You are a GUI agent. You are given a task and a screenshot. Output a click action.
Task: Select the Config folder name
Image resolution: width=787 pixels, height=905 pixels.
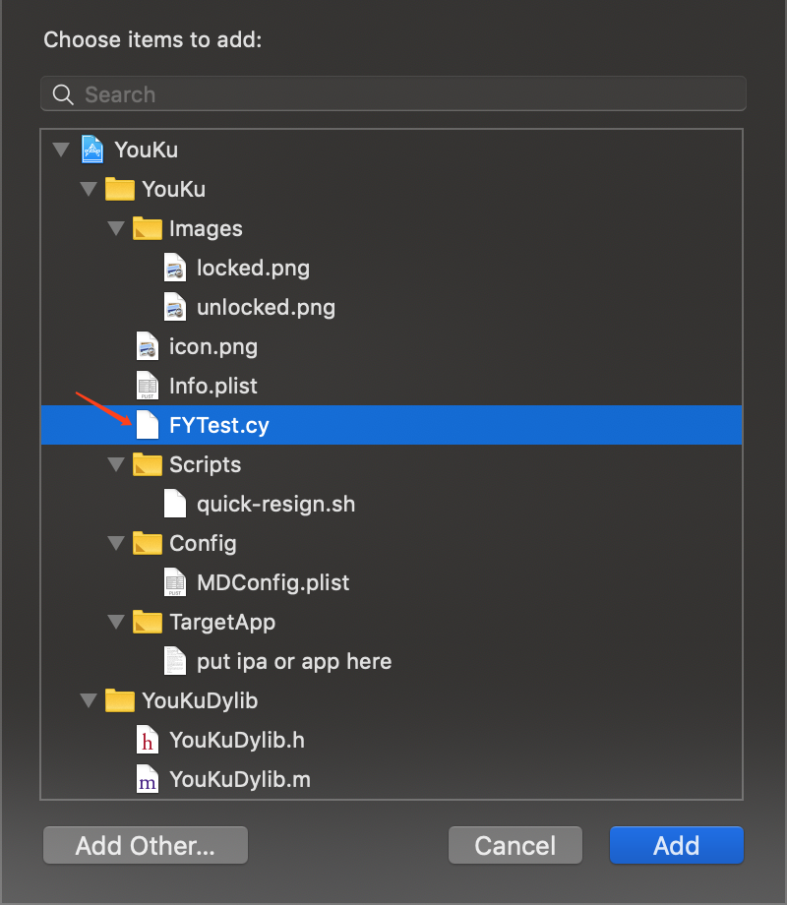pyautogui.click(x=203, y=544)
